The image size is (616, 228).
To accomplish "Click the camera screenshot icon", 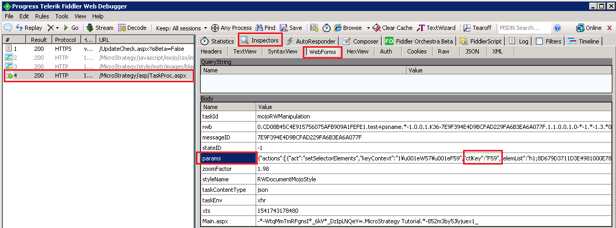I will (314, 28).
